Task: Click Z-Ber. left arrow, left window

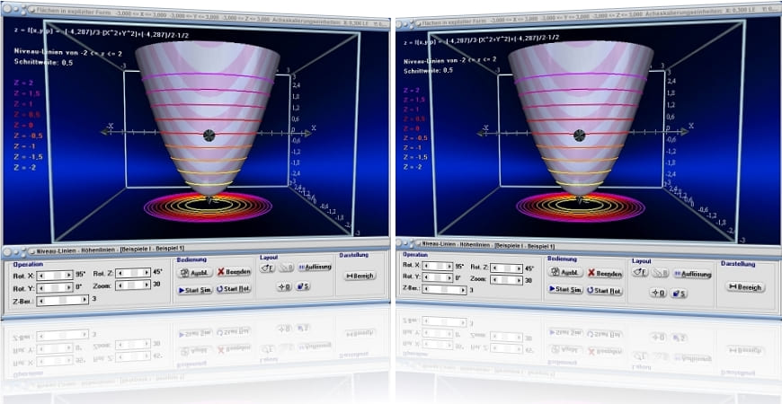Action: [40, 300]
